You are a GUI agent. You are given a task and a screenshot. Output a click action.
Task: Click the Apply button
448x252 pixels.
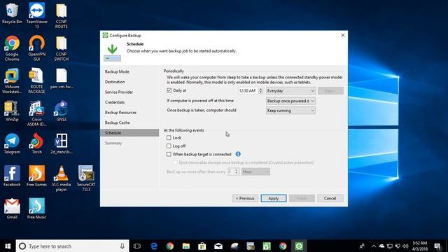[274, 198]
